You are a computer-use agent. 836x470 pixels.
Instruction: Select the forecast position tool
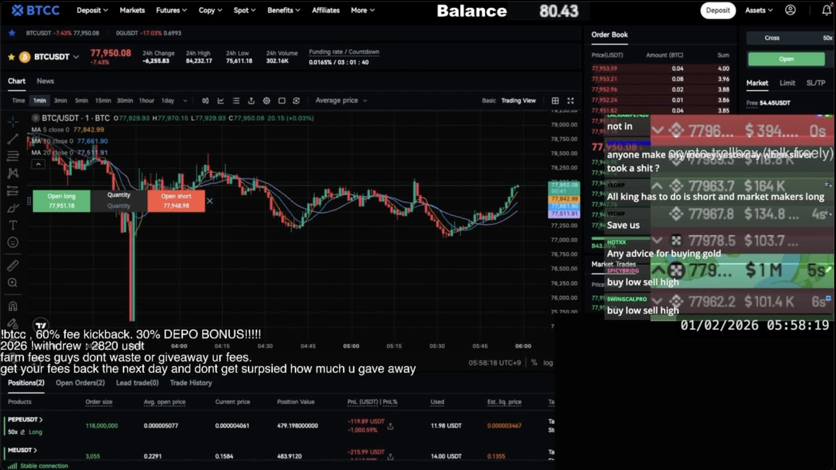point(13,191)
